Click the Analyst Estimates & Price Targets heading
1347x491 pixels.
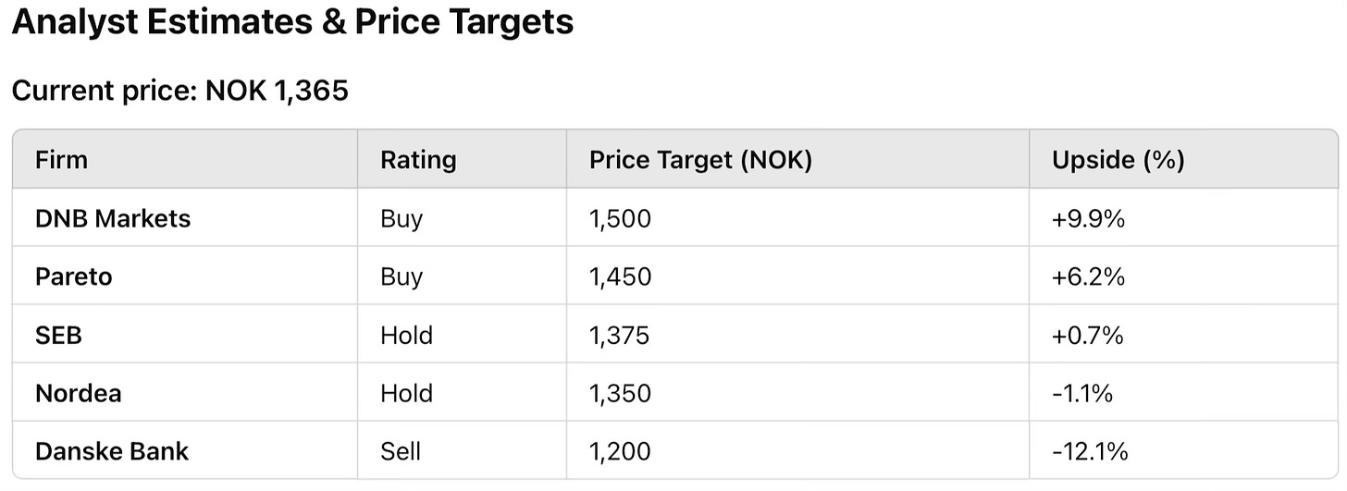click(x=292, y=22)
